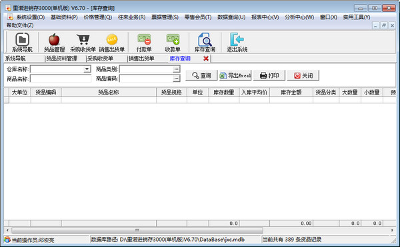Screen dimensions: 400x247
Task: Open 收款单 receipt icon
Action: pyautogui.click(x=173, y=42)
